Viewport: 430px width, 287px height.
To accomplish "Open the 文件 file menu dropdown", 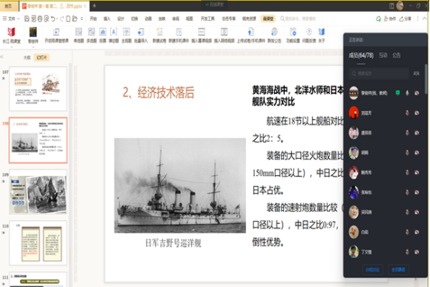I will (x=11, y=19).
